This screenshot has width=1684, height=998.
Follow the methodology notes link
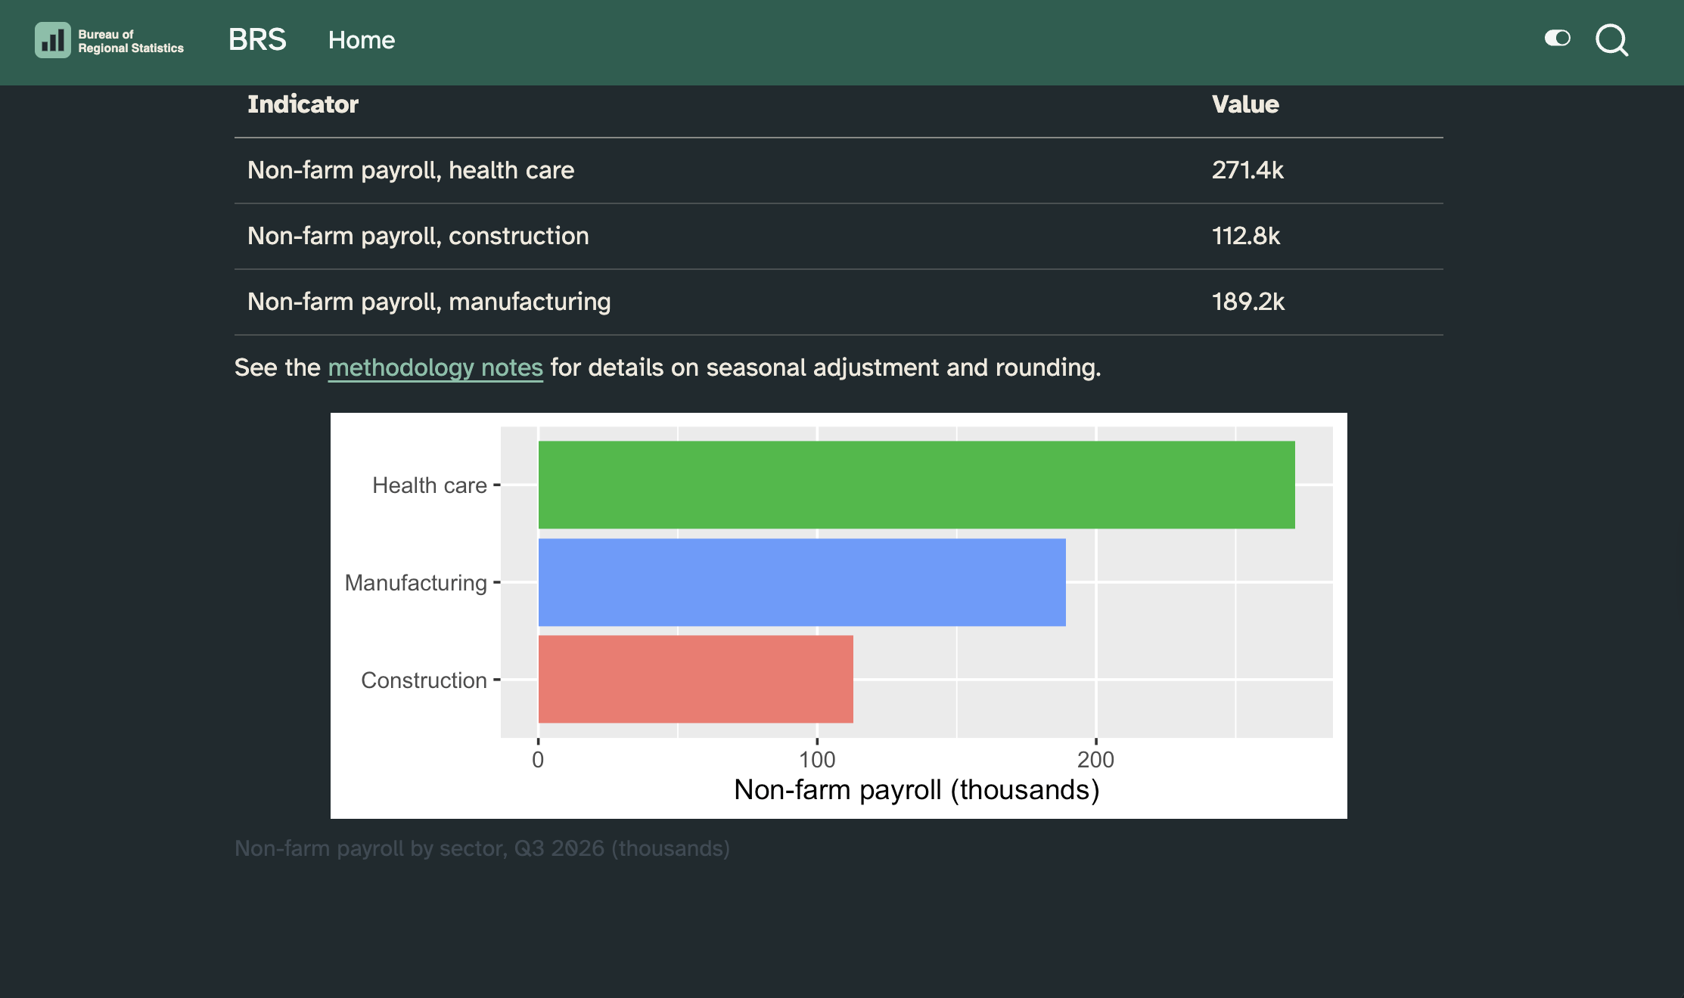click(435, 367)
